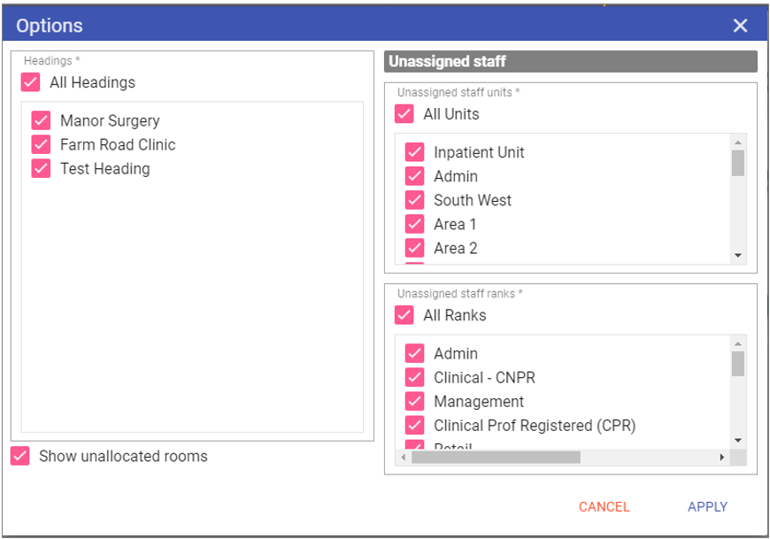This screenshot has height=539, width=770.
Task: Toggle the Inpatient Unit checkbox
Action: coord(414,152)
